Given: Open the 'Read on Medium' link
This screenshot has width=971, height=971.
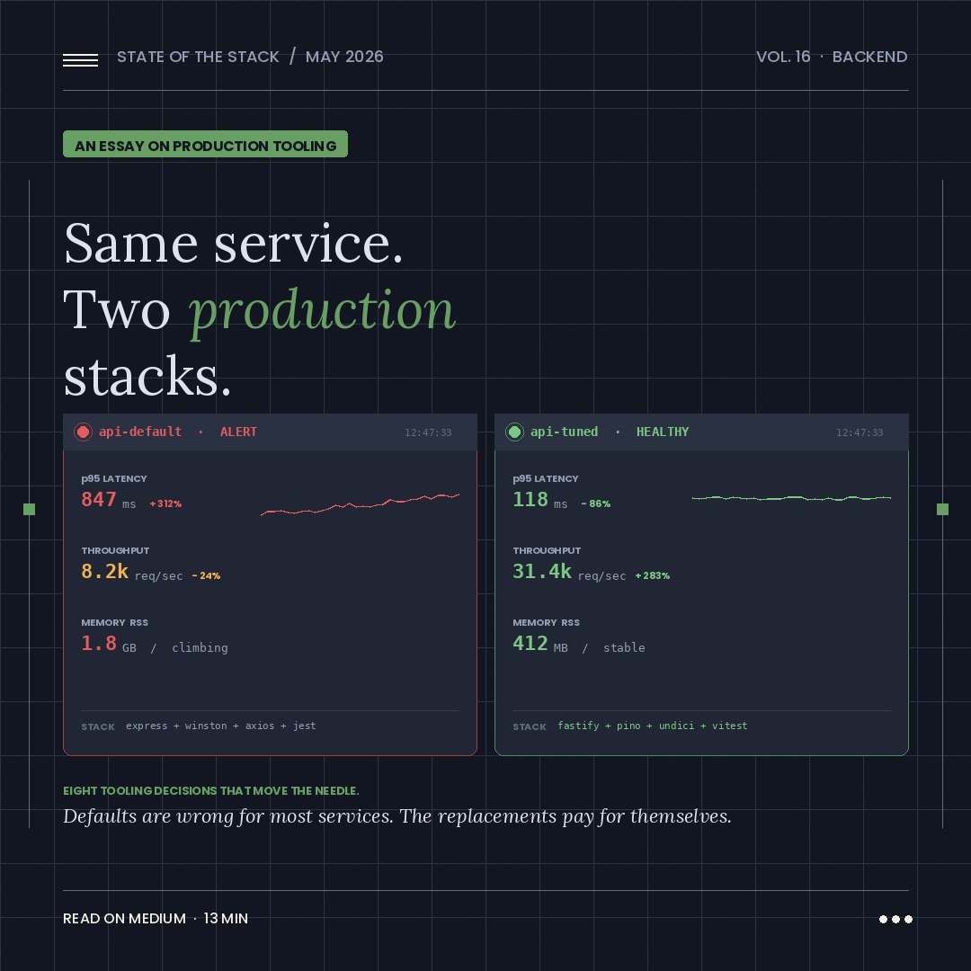Looking at the screenshot, I should click(124, 918).
